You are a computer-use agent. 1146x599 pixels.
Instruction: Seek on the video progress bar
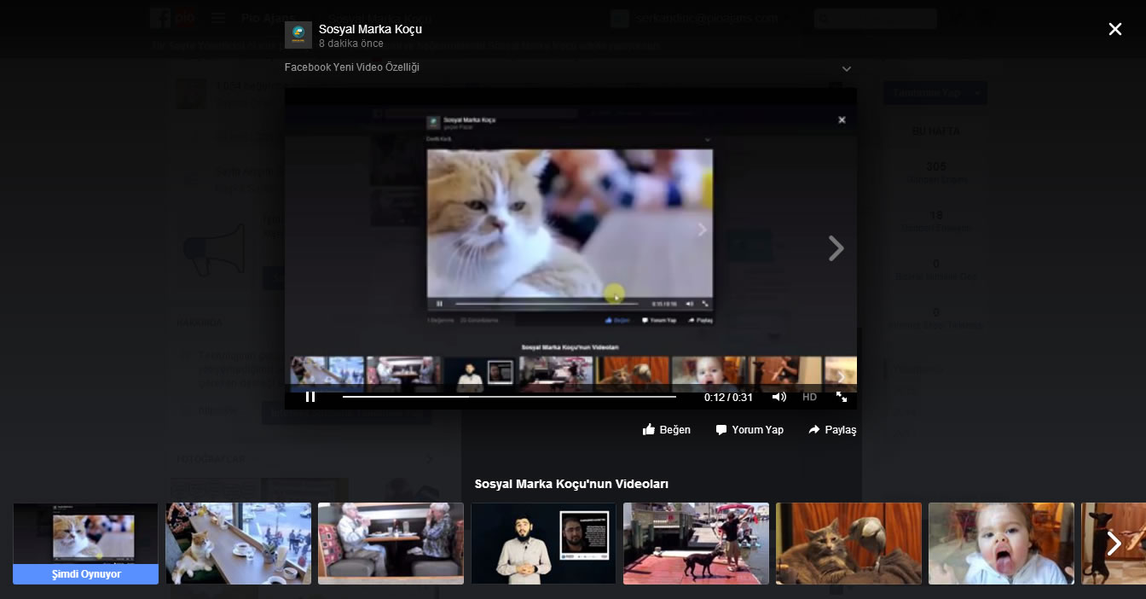pyautogui.click(x=509, y=397)
